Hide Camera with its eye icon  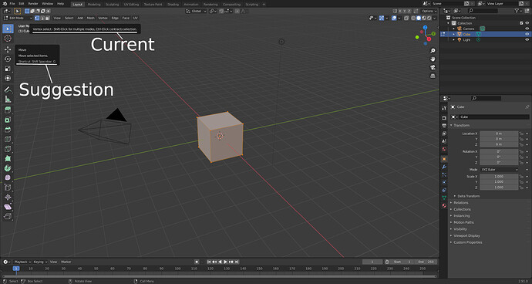[x=527, y=29]
